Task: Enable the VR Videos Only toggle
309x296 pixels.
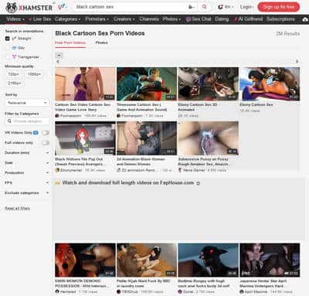Action: pos(46,133)
